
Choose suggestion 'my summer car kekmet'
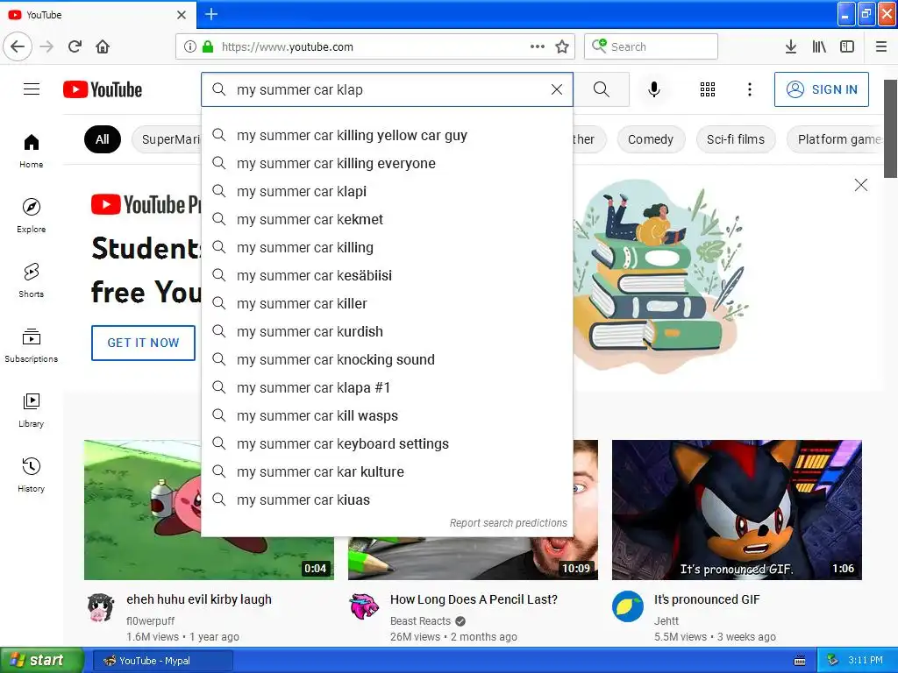387,220
